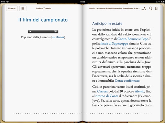Go back to Libreria
The image size is (165, 123).
[x=12, y=8]
